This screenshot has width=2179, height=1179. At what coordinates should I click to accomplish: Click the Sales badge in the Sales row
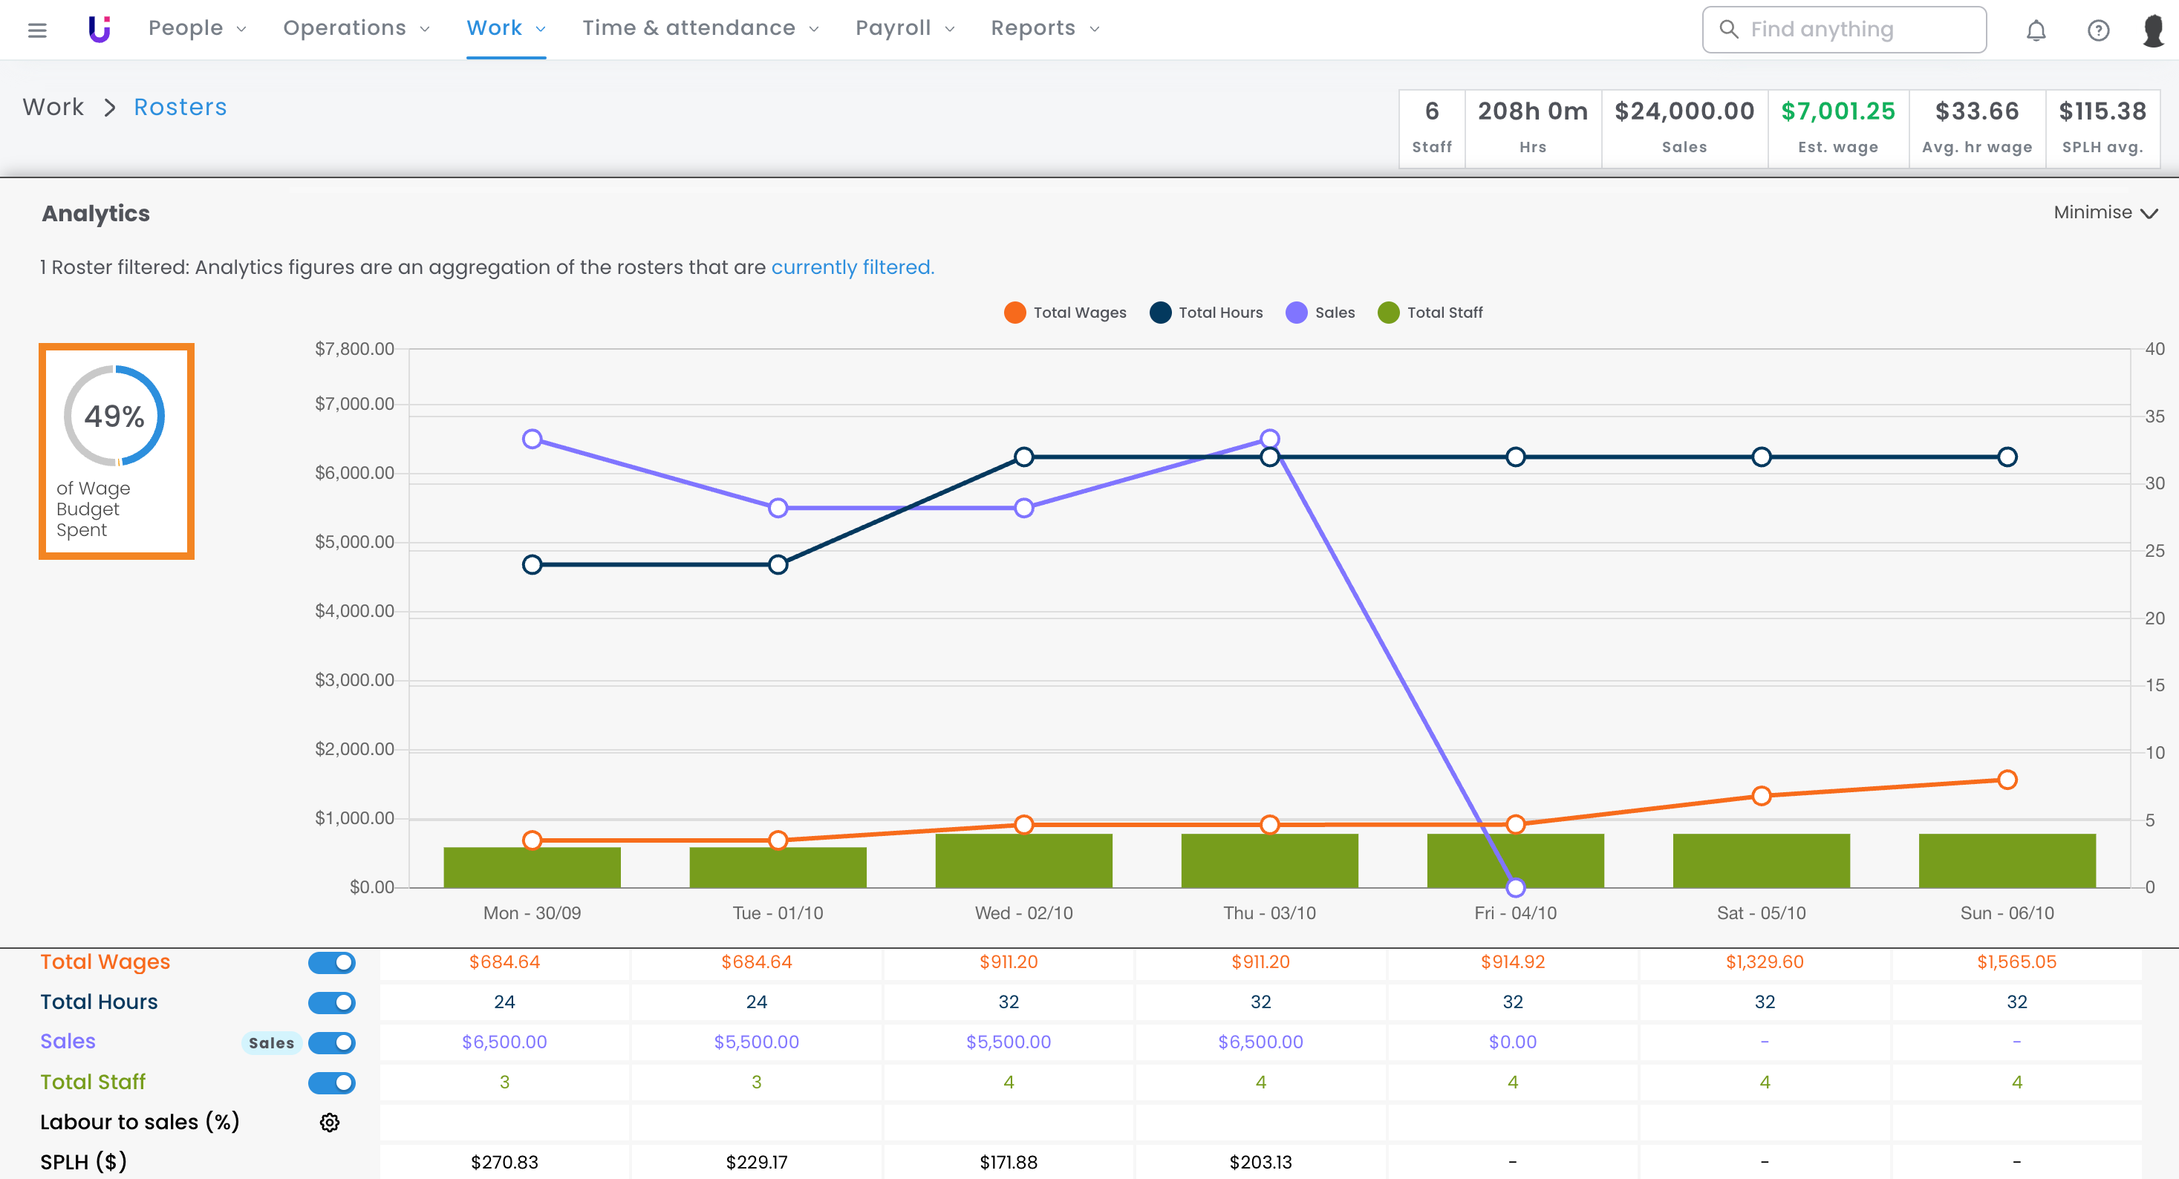tap(272, 1043)
